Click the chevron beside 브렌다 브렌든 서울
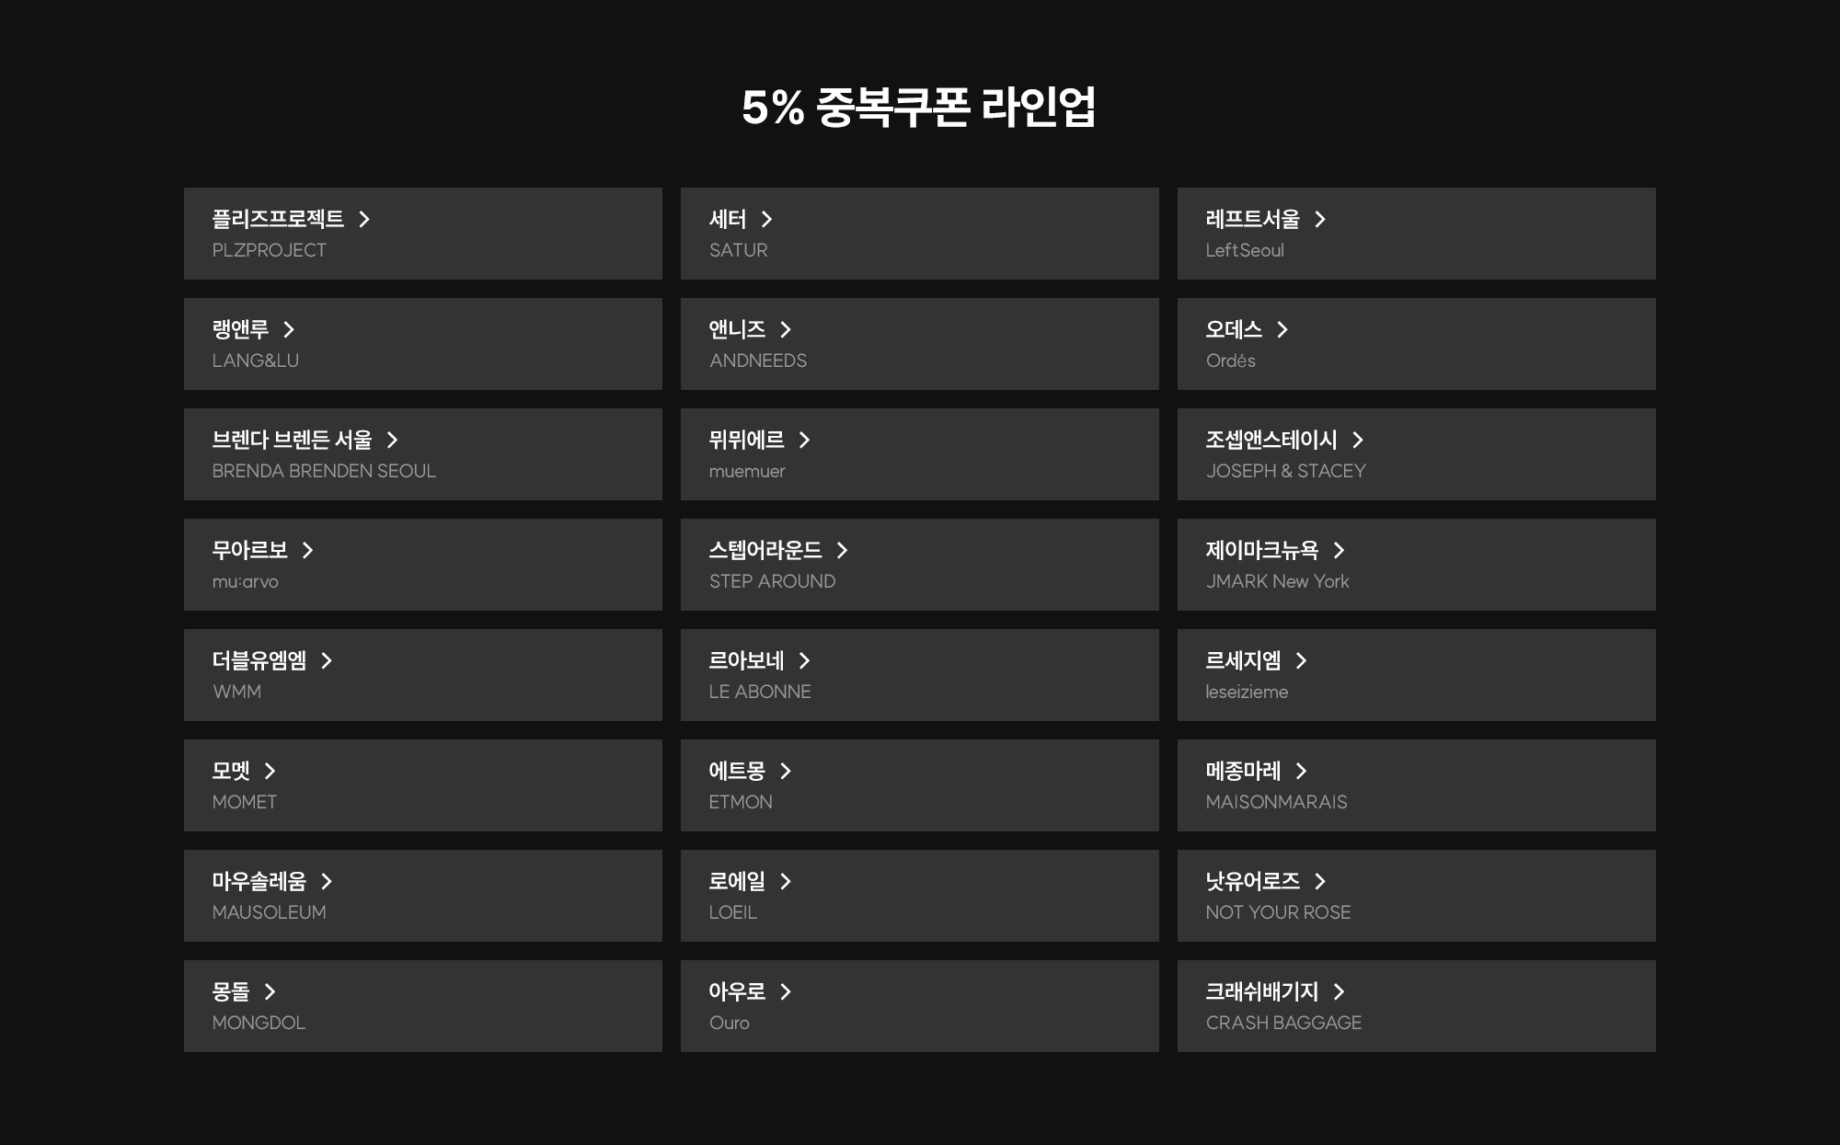 coord(393,440)
